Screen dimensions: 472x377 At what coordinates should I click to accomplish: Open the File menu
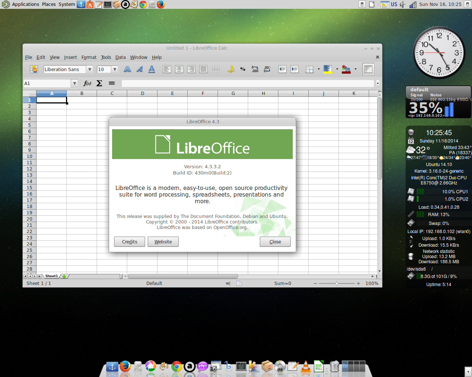(x=28, y=57)
